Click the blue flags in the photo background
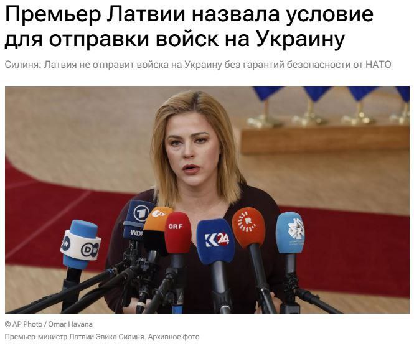Viewport: 414px width, 346px height. click(x=330, y=93)
